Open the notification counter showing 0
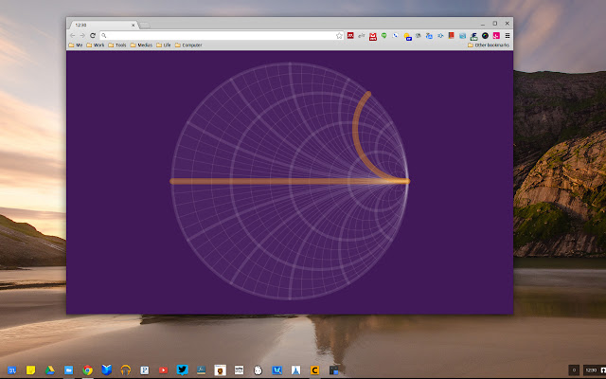The height and width of the screenshot is (379, 606). (574, 370)
